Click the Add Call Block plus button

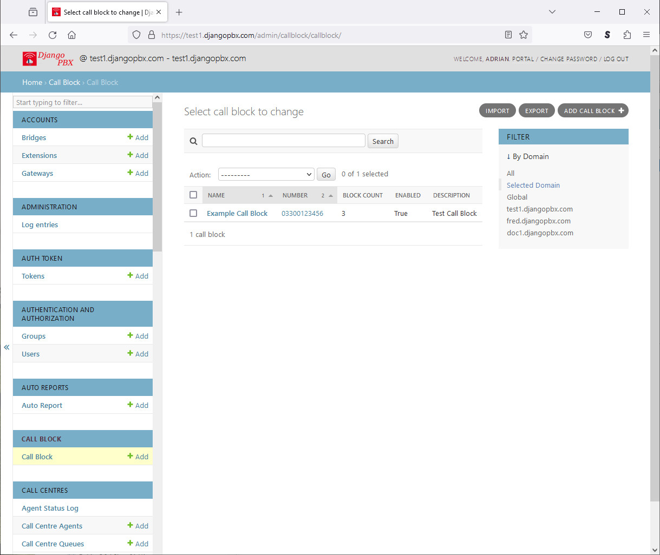593,111
